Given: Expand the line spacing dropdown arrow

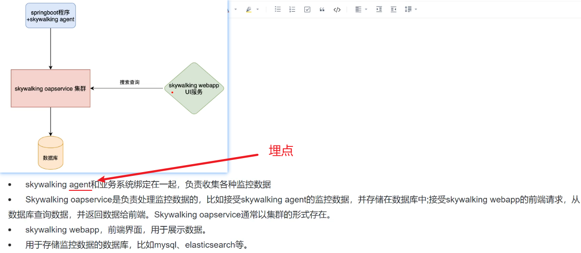Looking at the screenshot, I should (416, 9).
